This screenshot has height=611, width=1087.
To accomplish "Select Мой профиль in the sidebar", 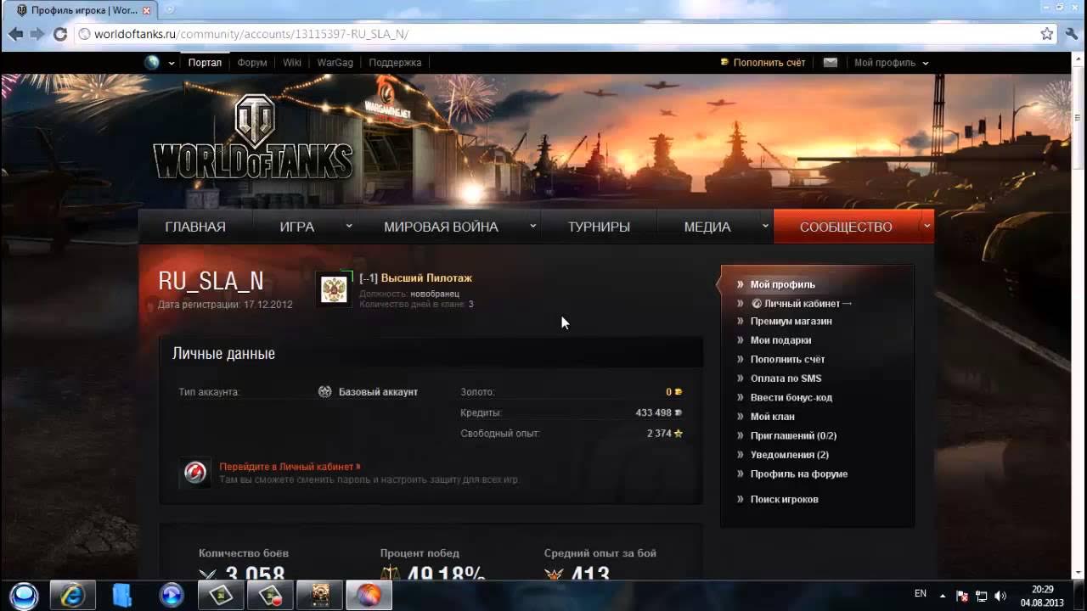I will click(782, 284).
